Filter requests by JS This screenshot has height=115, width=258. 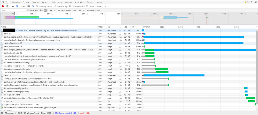[54, 11]
